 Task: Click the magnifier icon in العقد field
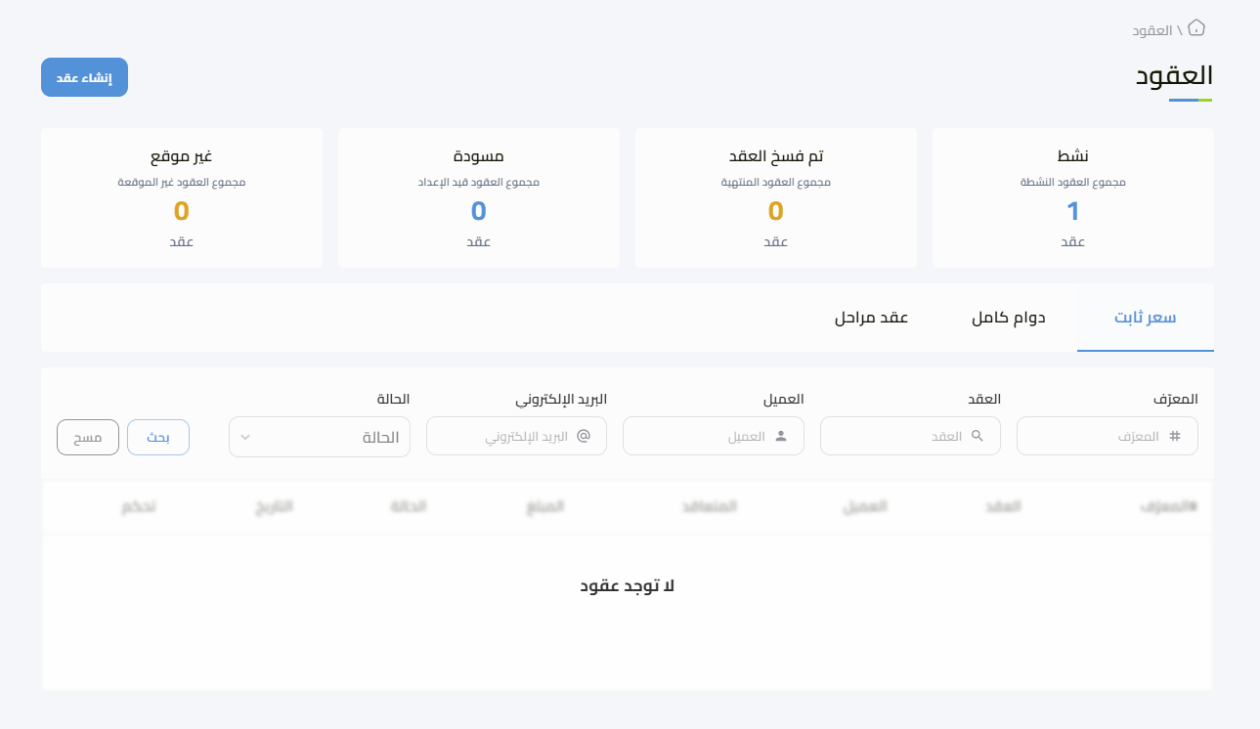click(x=978, y=437)
